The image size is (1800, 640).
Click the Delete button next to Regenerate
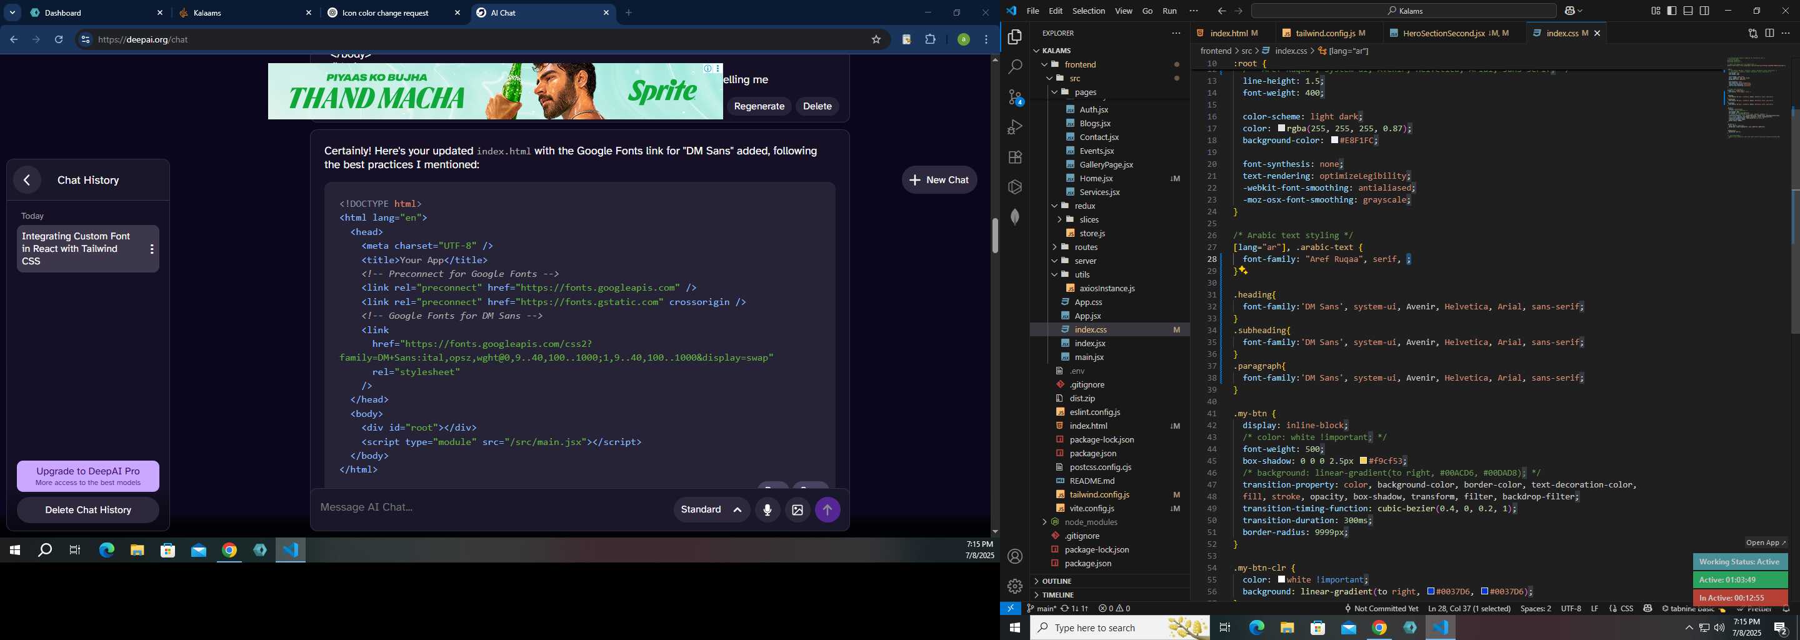[x=817, y=106]
